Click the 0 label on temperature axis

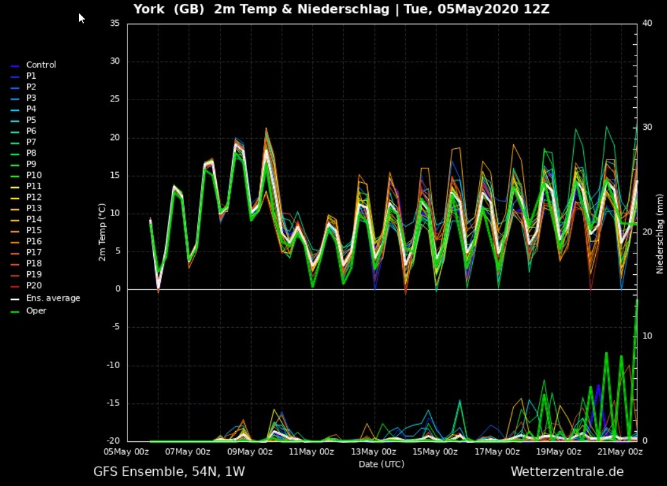coord(118,289)
